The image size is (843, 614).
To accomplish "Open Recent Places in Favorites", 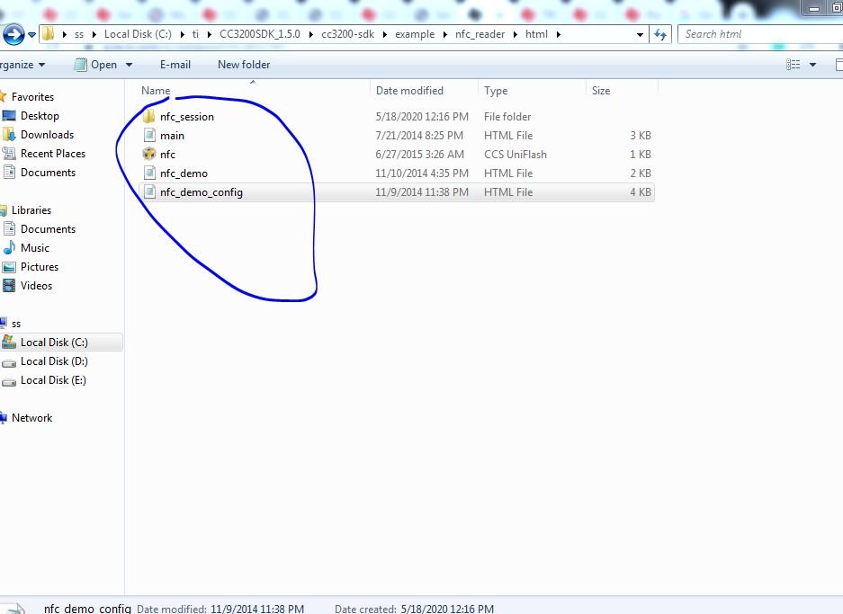I will [53, 154].
